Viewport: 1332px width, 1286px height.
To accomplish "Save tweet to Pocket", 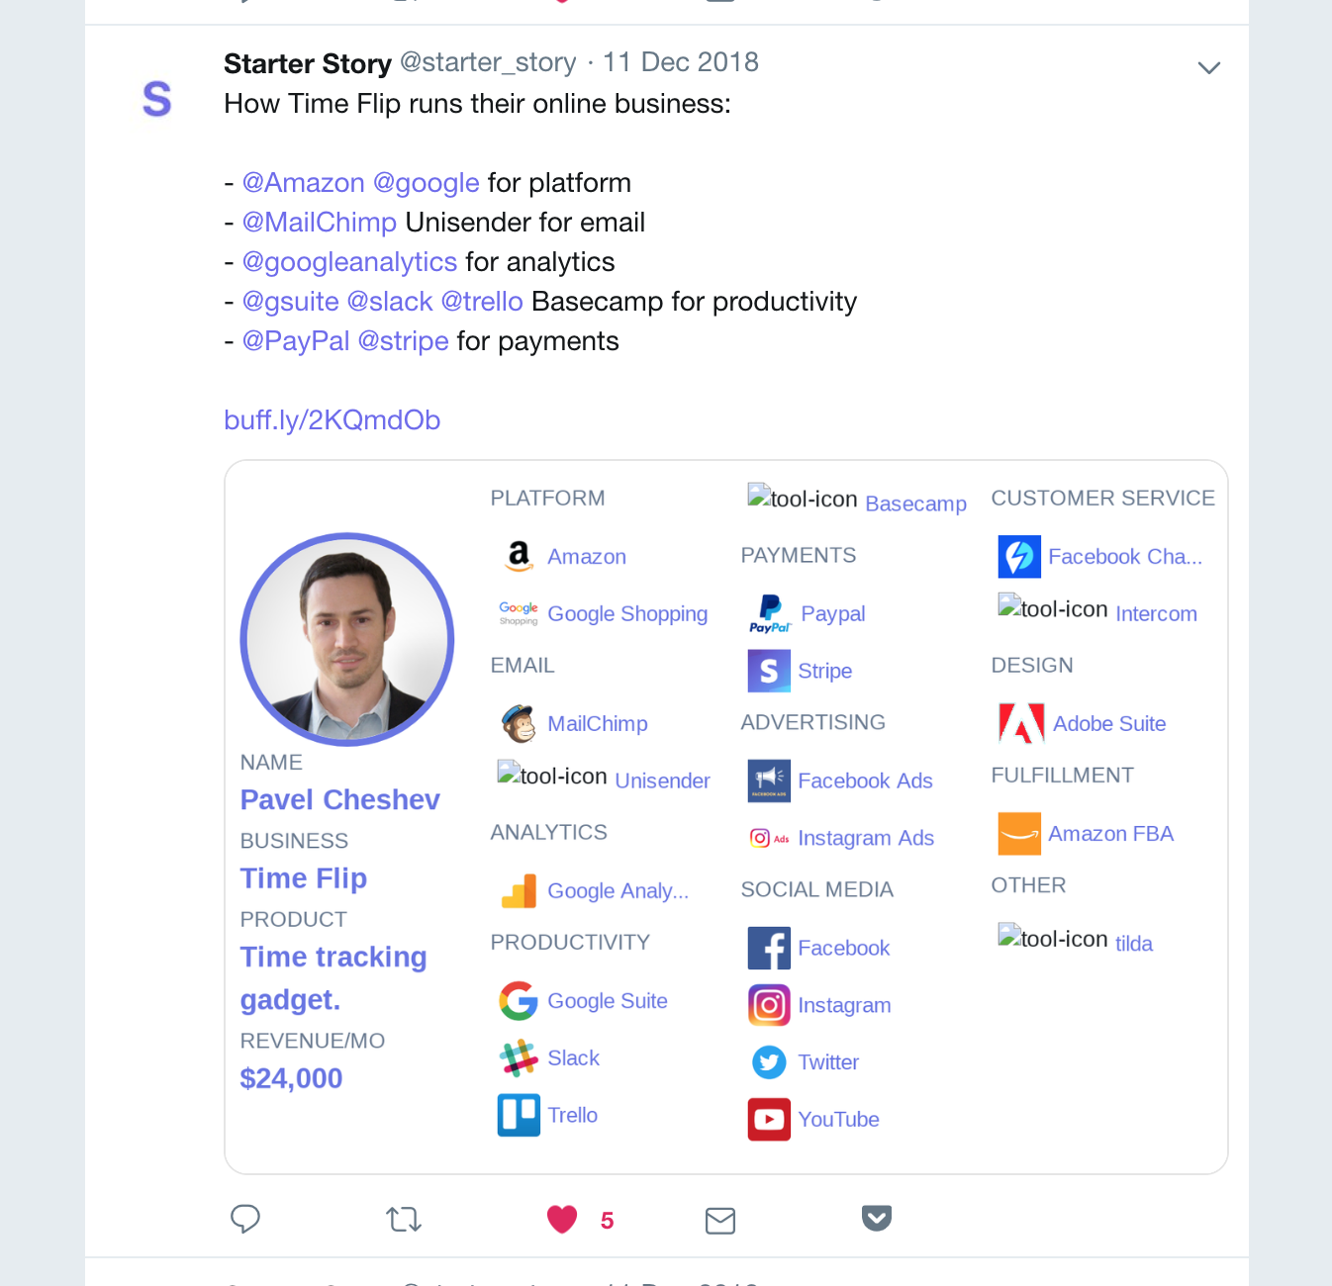I will [877, 1218].
